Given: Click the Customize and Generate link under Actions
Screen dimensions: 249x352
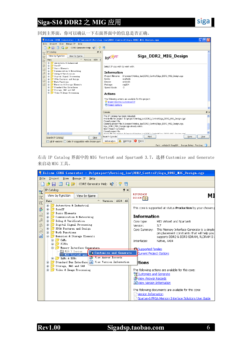Looking at the screenshot, I should [154, 274].
